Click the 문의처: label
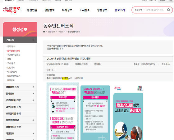Image resolution: width=174 pixels, height=140 pixels. coord(98,64)
